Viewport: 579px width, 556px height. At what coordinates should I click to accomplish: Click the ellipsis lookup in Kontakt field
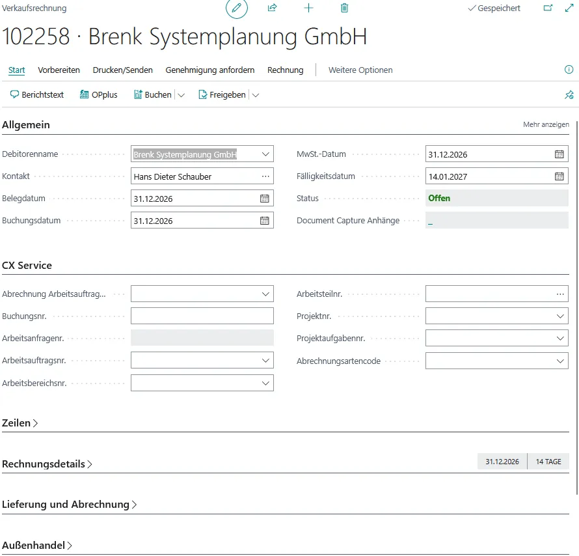[265, 176]
